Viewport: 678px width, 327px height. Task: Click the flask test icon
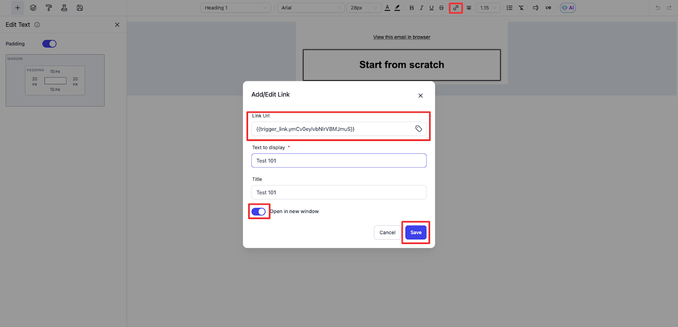point(64,8)
